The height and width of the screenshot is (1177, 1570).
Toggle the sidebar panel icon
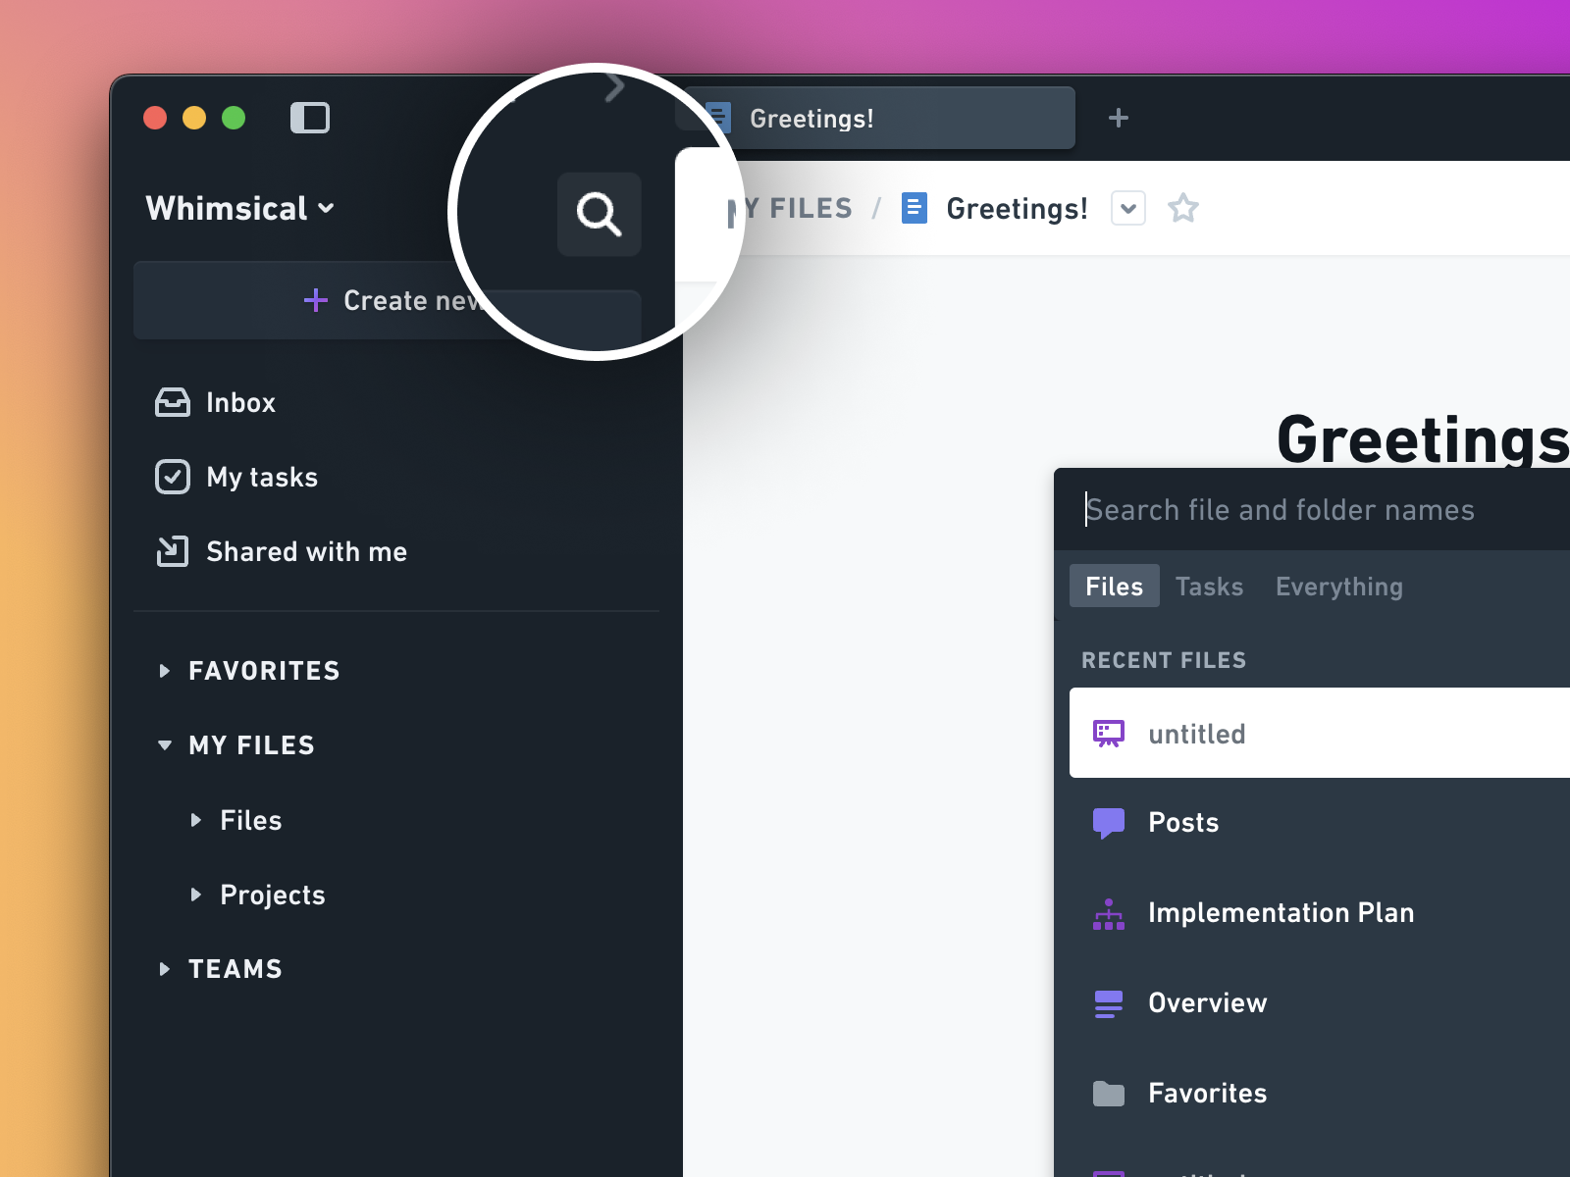[x=310, y=118]
